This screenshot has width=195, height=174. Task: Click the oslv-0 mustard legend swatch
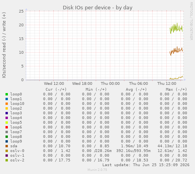[7, 151]
